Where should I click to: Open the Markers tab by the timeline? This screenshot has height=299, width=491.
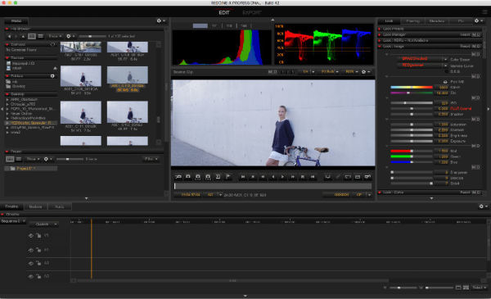click(35, 207)
